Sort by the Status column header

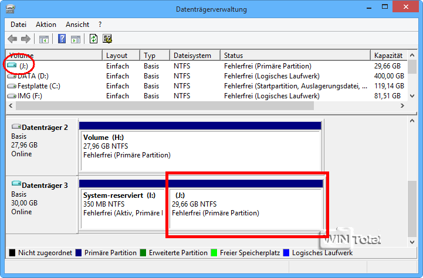point(296,56)
